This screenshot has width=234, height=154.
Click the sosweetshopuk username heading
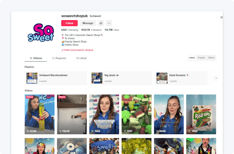point(74,16)
